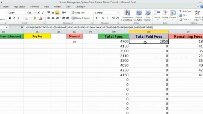Select the Discount value 50 cell

[x=75, y=41]
